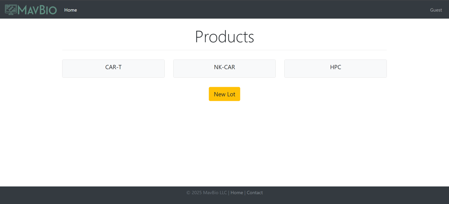
Task: Open the Home navigation menu item
Action: tap(71, 10)
